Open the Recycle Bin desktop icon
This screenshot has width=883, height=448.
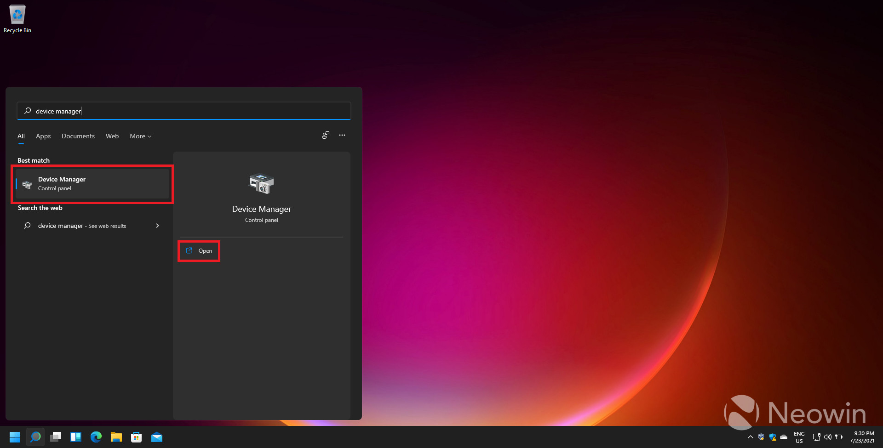(x=17, y=19)
